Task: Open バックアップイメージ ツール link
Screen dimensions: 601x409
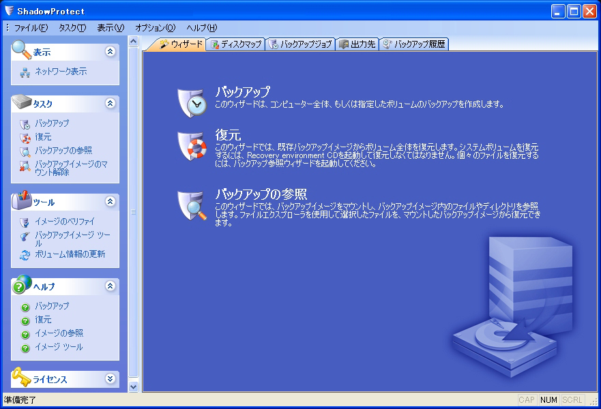Action: 72,239
